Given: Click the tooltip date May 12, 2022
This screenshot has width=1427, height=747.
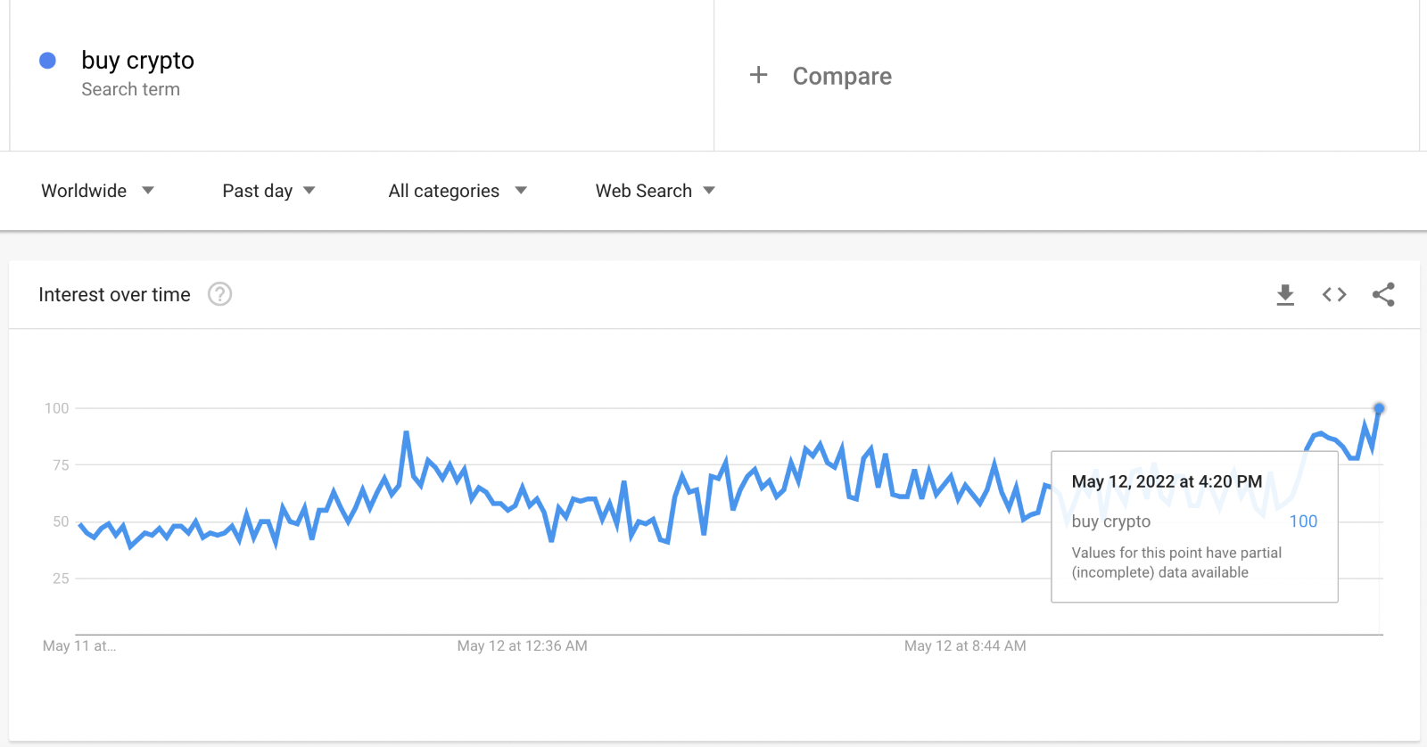Looking at the screenshot, I should (x=1167, y=481).
